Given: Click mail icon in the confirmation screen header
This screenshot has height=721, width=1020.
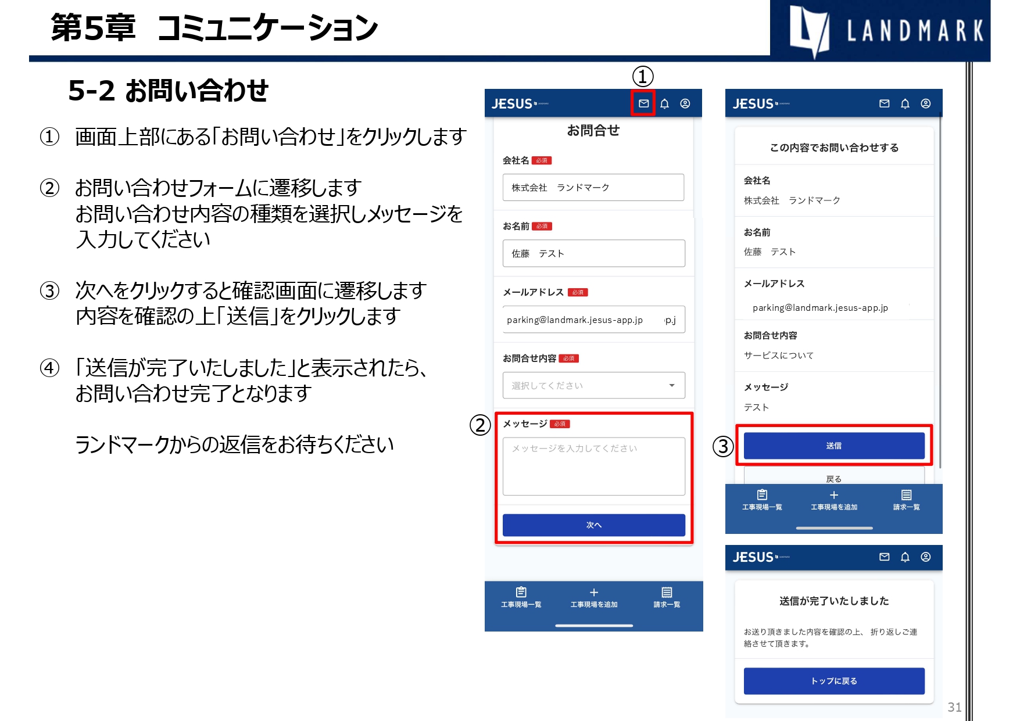Looking at the screenshot, I should (884, 103).
